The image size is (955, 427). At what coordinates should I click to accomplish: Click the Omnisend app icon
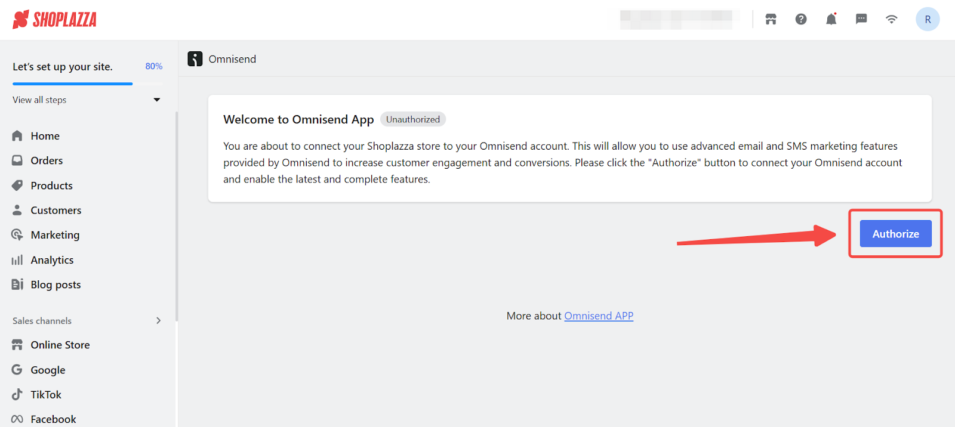tap(195, 58)
